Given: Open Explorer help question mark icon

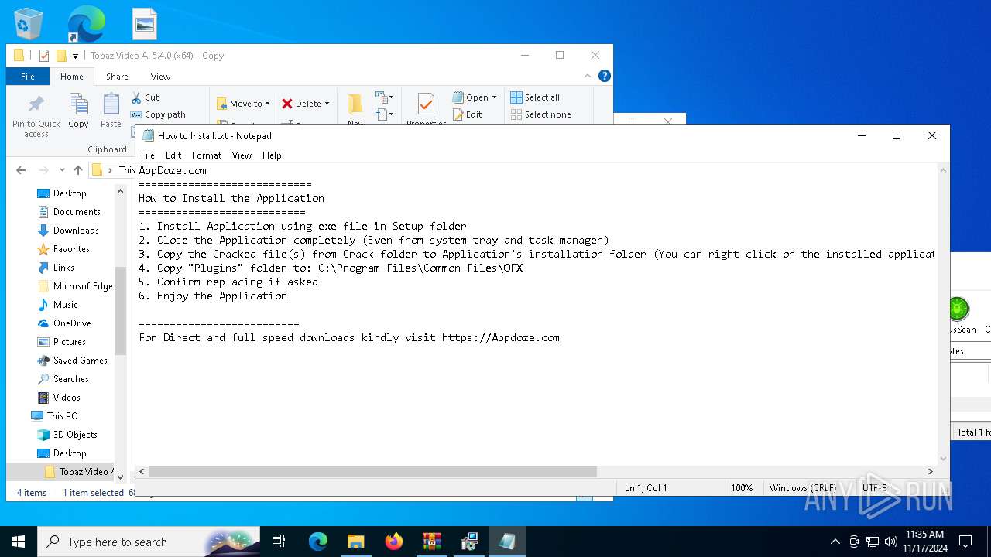Looking at the screenshot, I should (x=605, y=76).
